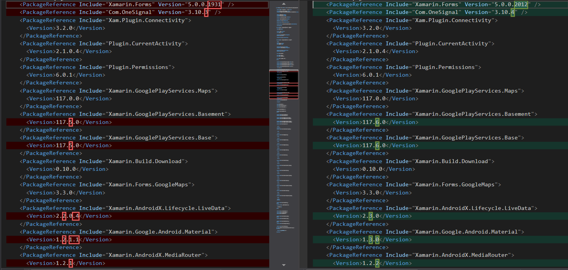Click the added version 1.2.2 line
This screenshot has height=270, width=568.
pyautogui.click(x=440, y=263)
